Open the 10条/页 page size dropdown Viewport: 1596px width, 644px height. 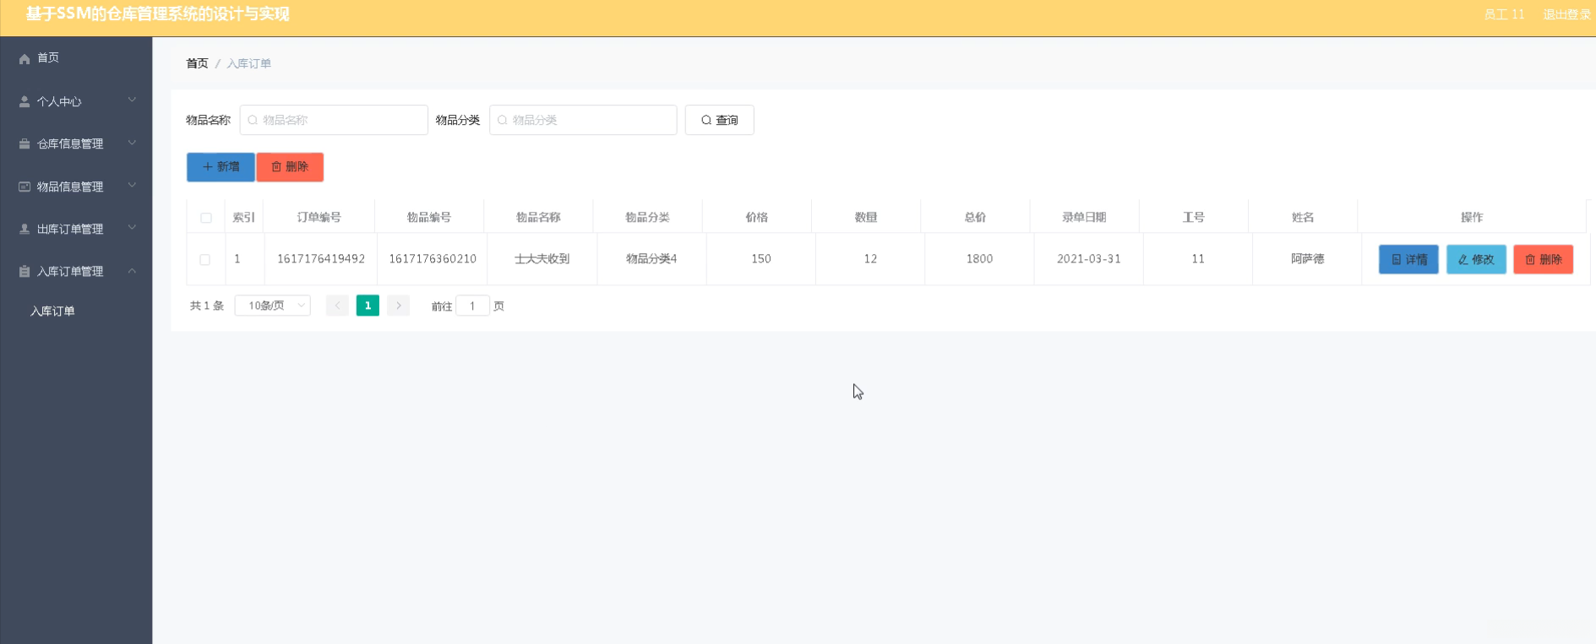tap(273, 306)
